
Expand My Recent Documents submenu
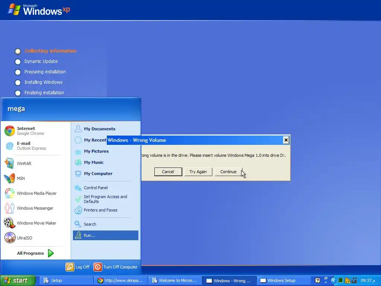pos(90,140)
